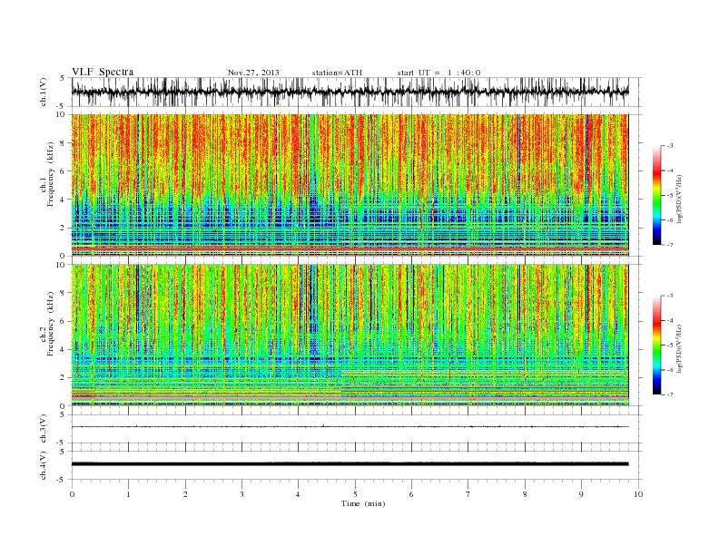This screenshot has height=555, width=719.
Task: Click time axis tick label "4"
Action: pos(298,494)
